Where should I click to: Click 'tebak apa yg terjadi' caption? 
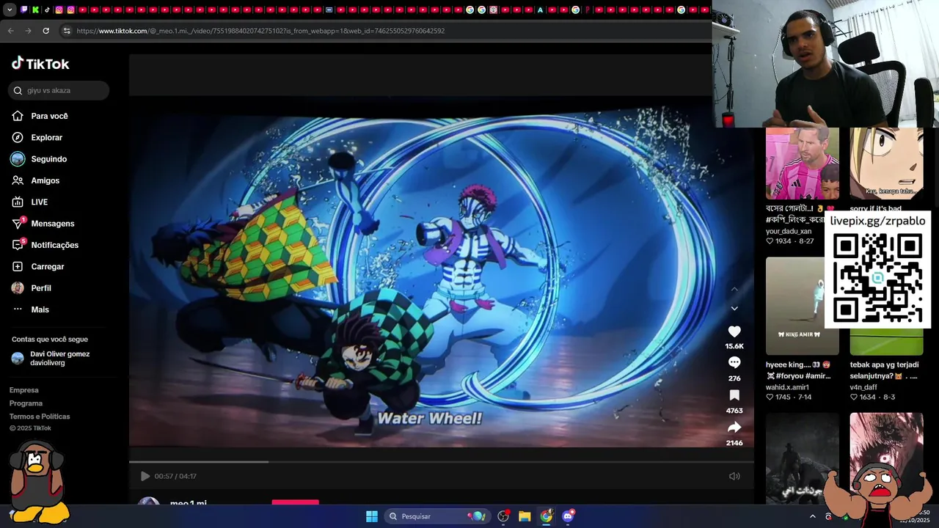click(884, 370)
